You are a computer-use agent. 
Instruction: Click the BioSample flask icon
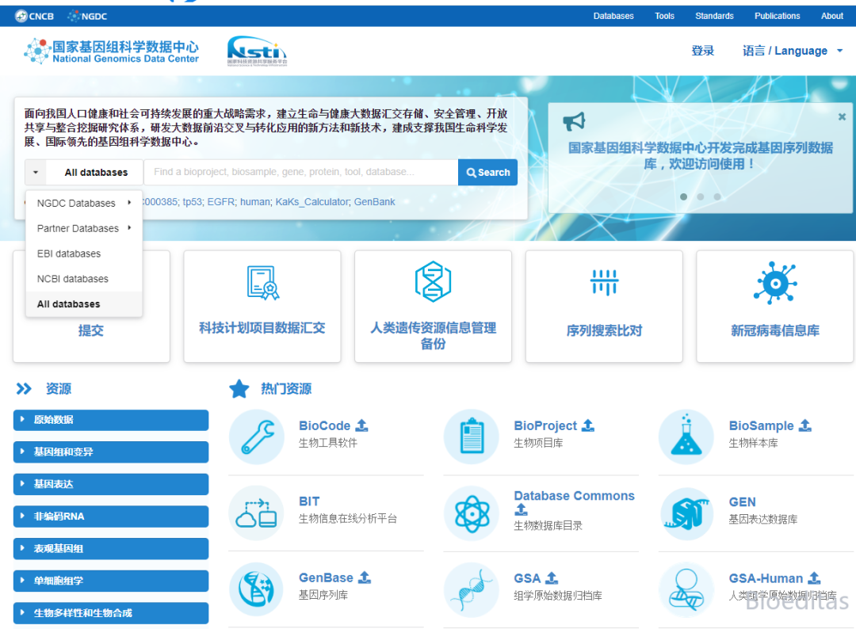coord(686,436)
